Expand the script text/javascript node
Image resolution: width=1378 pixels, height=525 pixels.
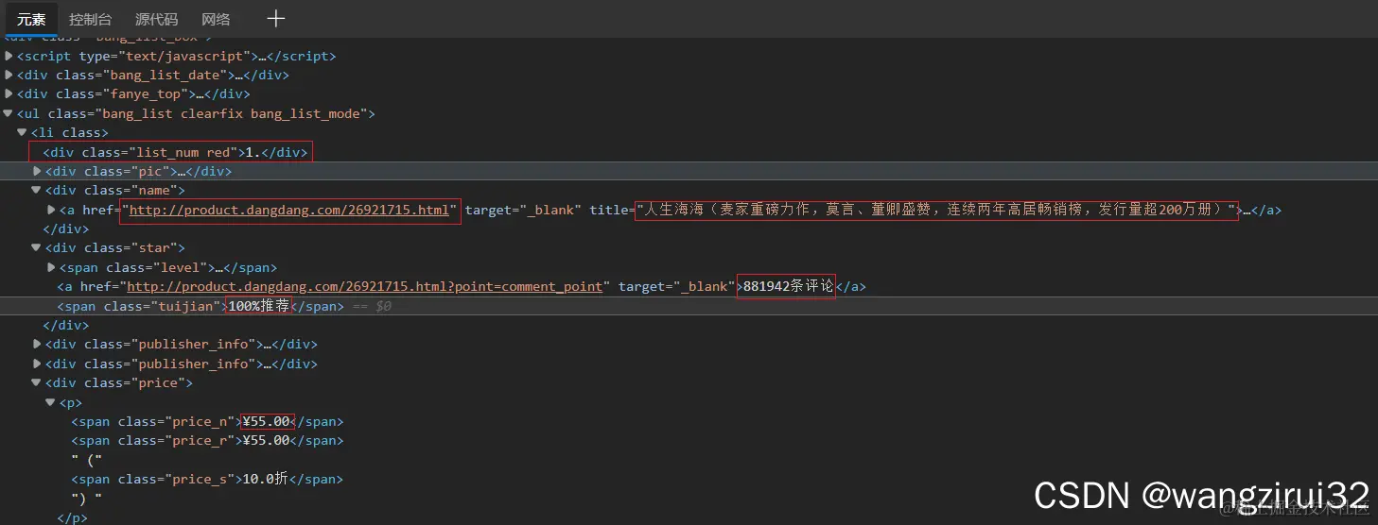9,56
